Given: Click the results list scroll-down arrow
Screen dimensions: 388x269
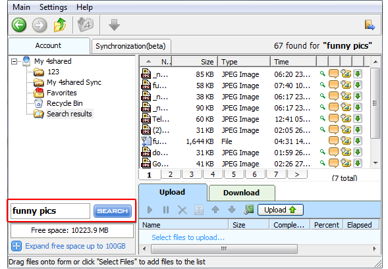Looking at the screenshot, I should pos(375,163).
